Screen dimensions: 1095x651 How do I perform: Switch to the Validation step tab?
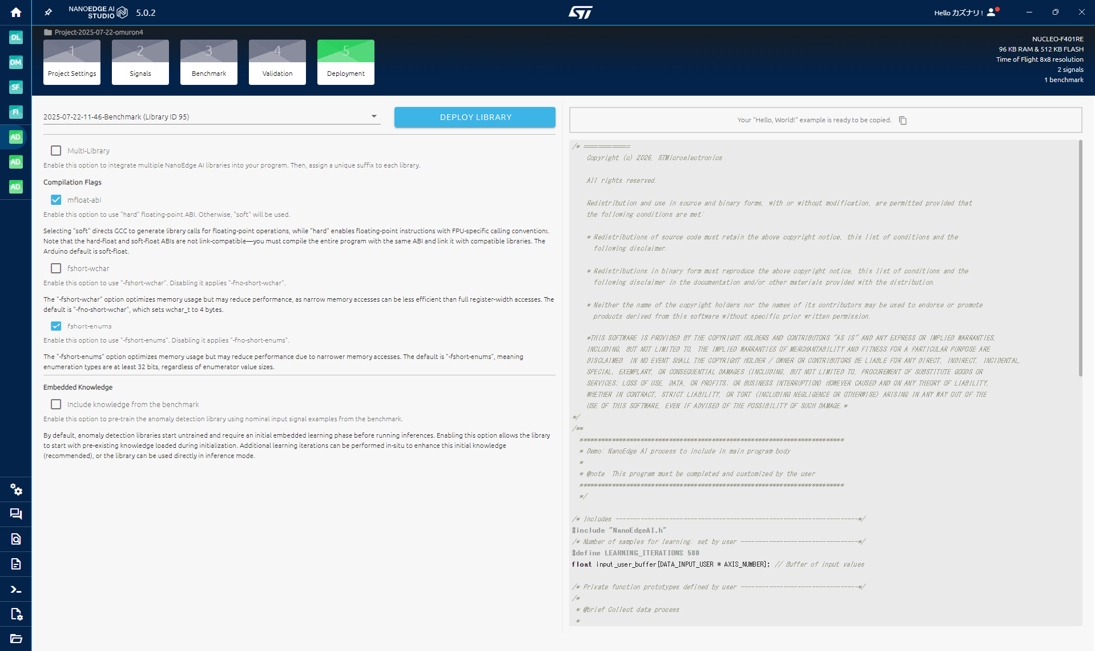[x=277, y=62]
